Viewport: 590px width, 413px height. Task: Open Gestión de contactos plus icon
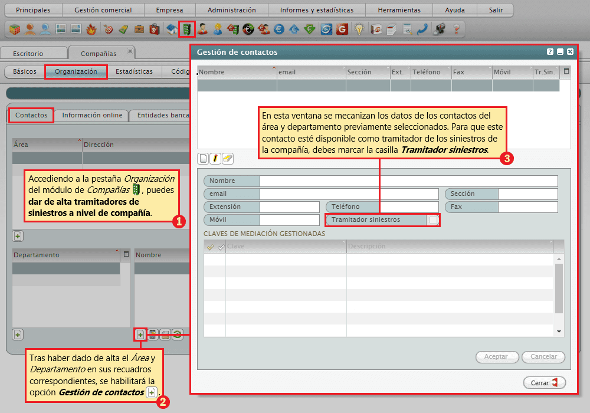click(x=140, y=335)
